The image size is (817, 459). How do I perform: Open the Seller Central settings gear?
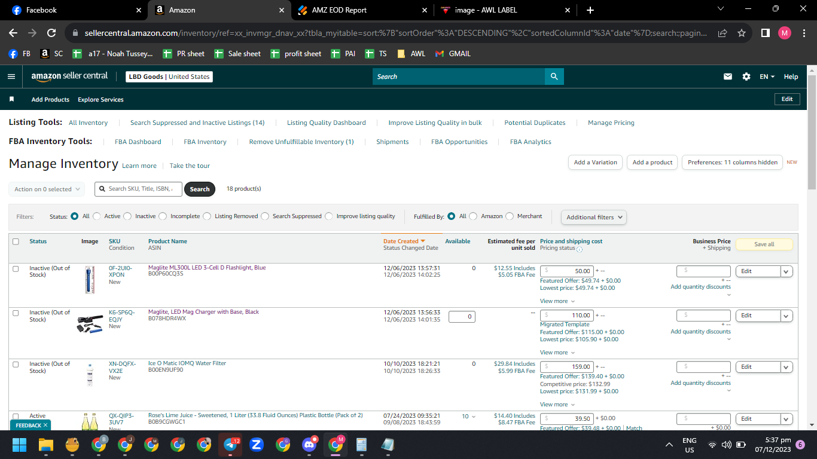click(x=746, y=76)
